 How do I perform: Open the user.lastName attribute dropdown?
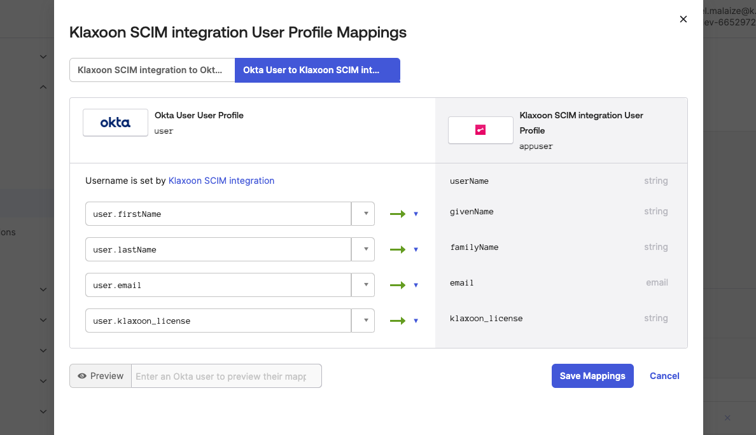[365, 250]
